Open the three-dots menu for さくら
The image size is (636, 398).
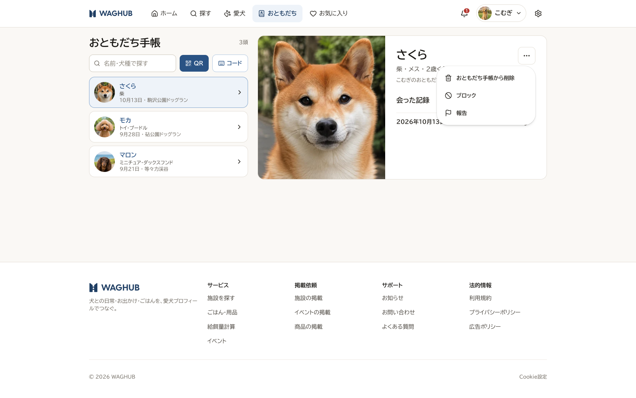[x=527, y=56]
